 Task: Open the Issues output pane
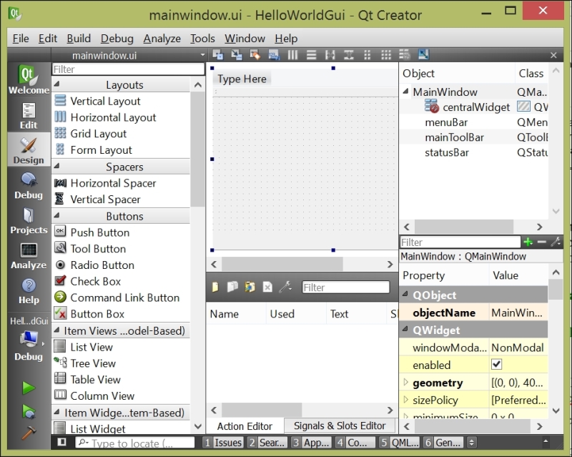pos(223,443)
